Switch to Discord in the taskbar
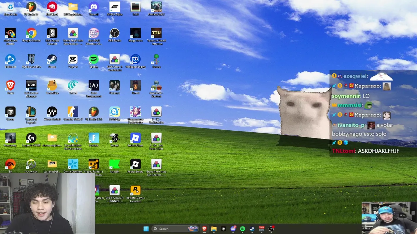417x234 pixels. tap(233, 229)
